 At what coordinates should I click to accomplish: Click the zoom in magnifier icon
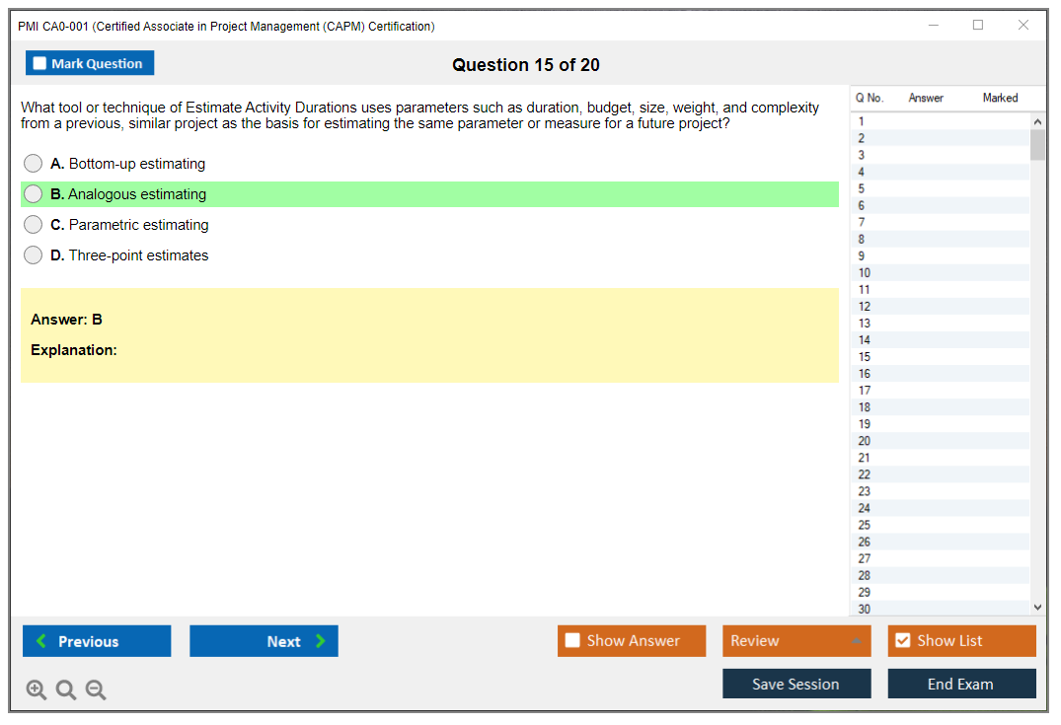point(37,690)
